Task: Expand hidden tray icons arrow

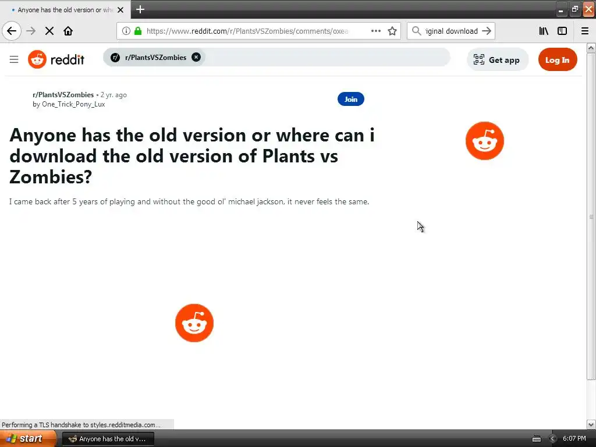Action: pyautogui.click(x=553, y=439)
